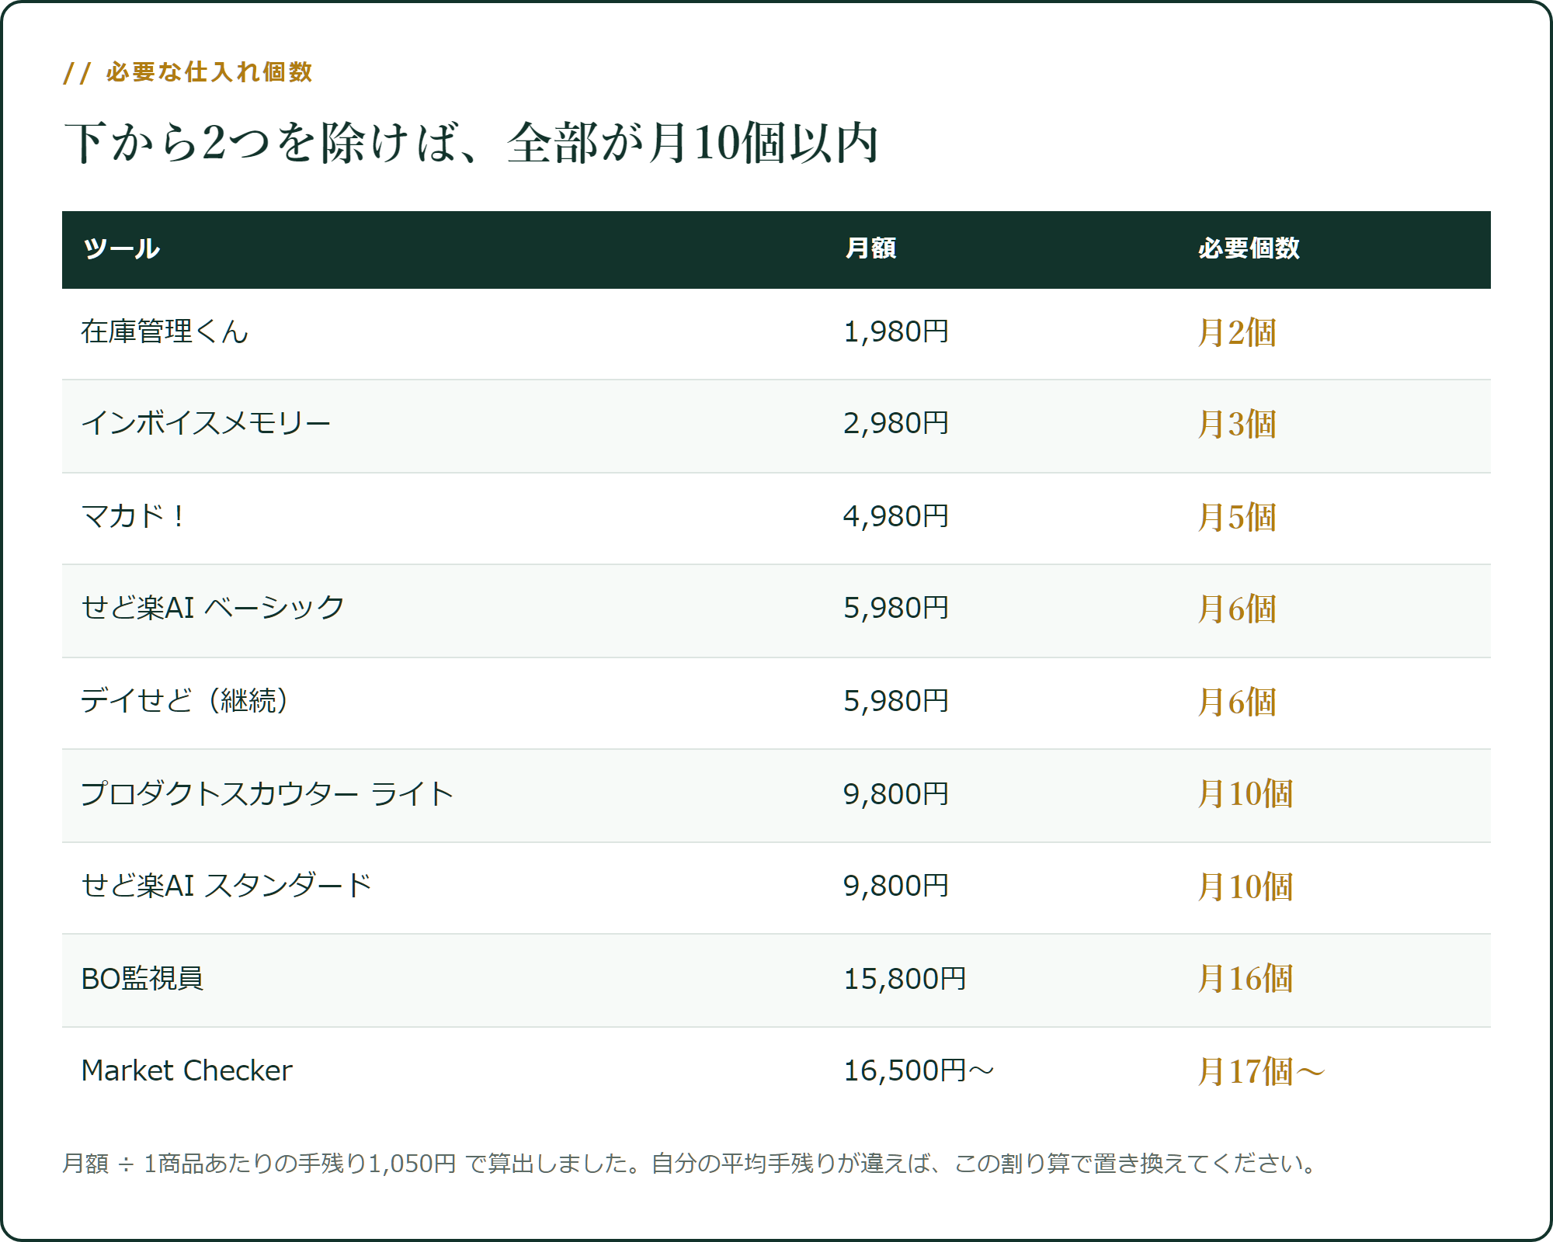Screen dimensions: 1553x1242
Task: Click '月6個' in the デイせど row
Action: pyautogui.click(x=1237, y=702)
